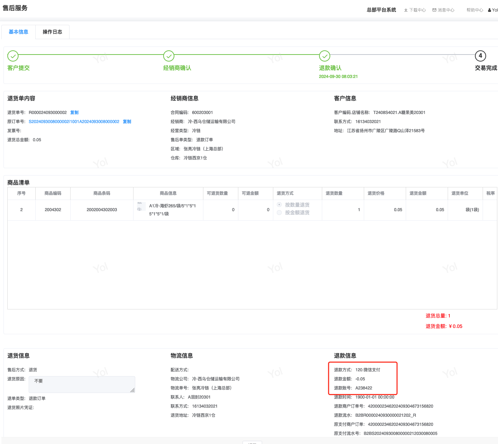Click the 总部平台系统 header label
Viewport: 498px width, 444px height.
coord(381,10)
